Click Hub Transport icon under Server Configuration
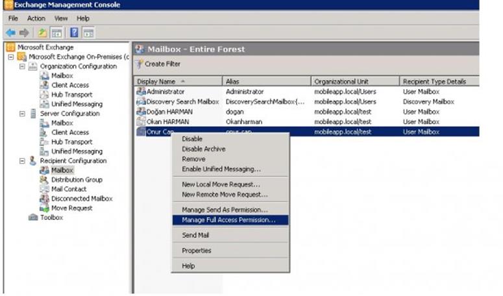This screenshot has height=296, width=503. click(x=44, y=142)
